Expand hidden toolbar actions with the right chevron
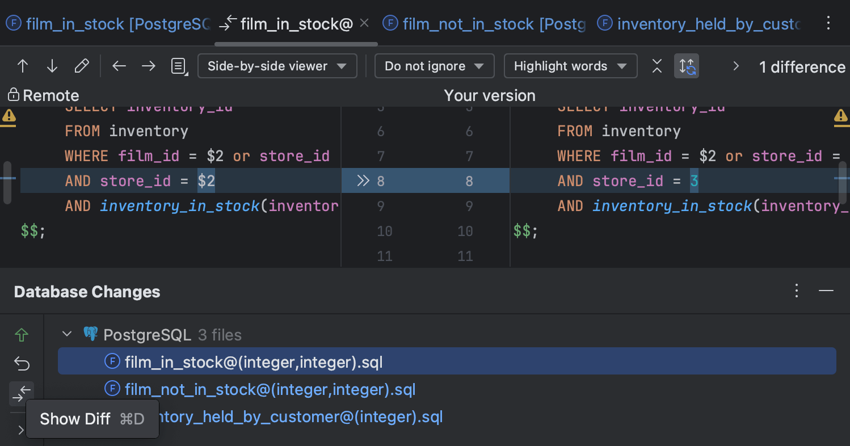Viewport: 850px width, 446px height. [735, 66]
